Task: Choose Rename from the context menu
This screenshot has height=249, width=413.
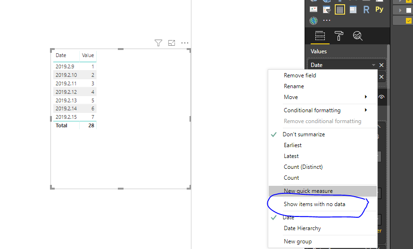Action: (x=294, y=86)
